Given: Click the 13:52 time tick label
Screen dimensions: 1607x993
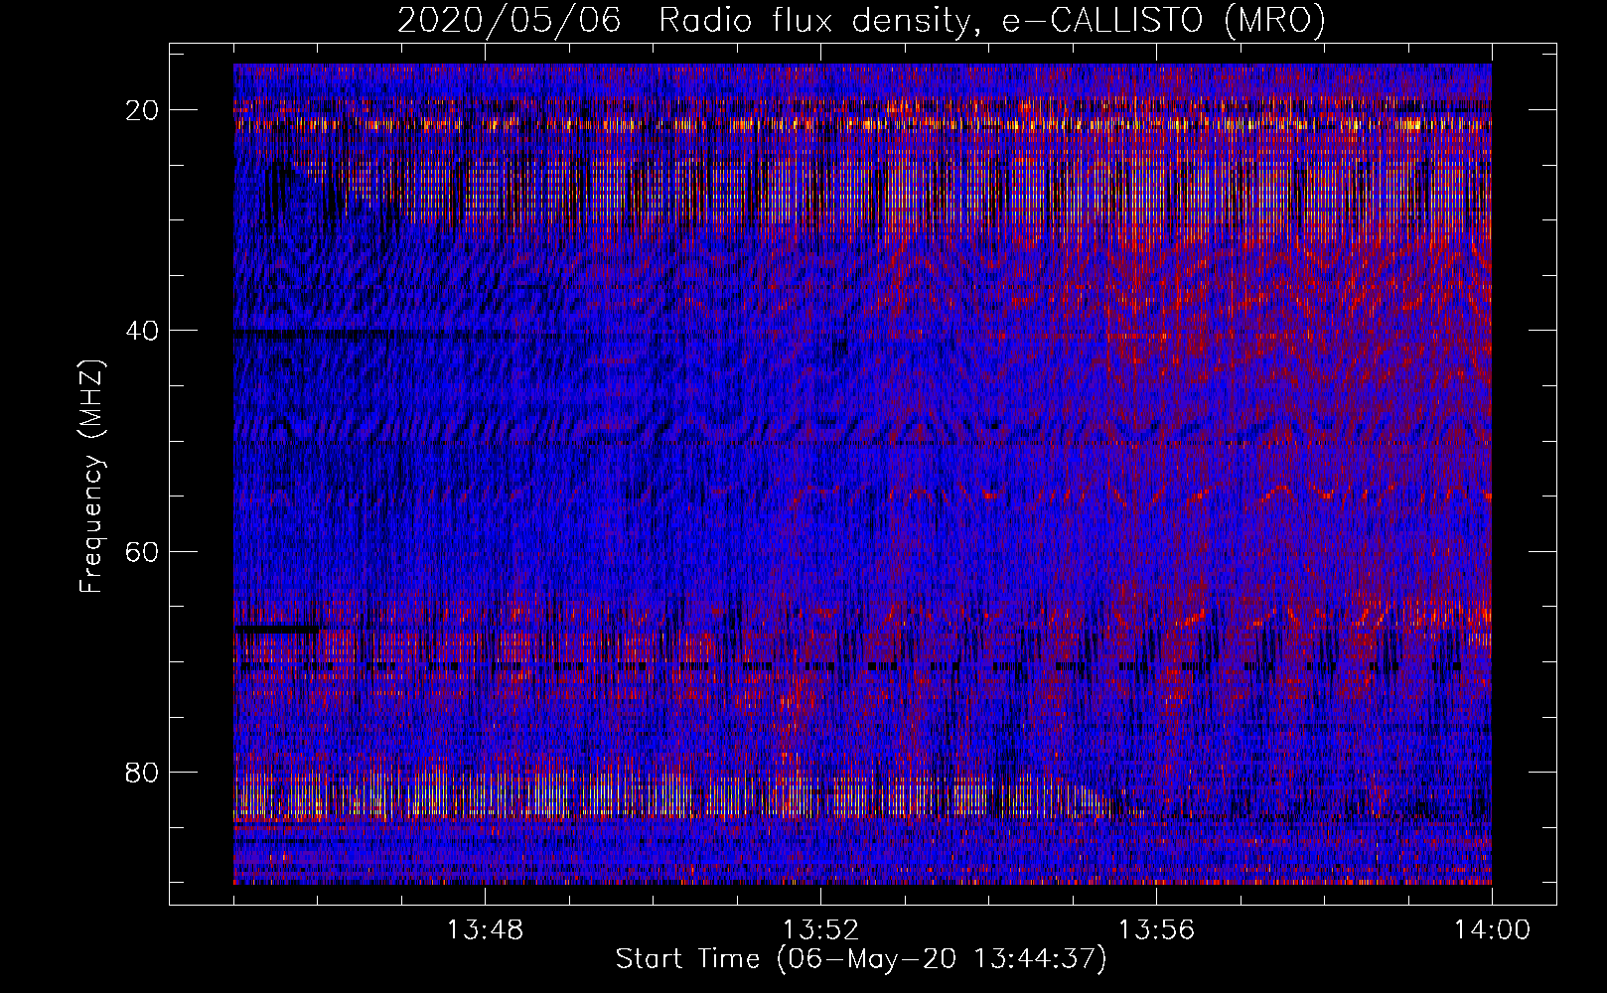Looking at the screenshot, I should point(820,930).
